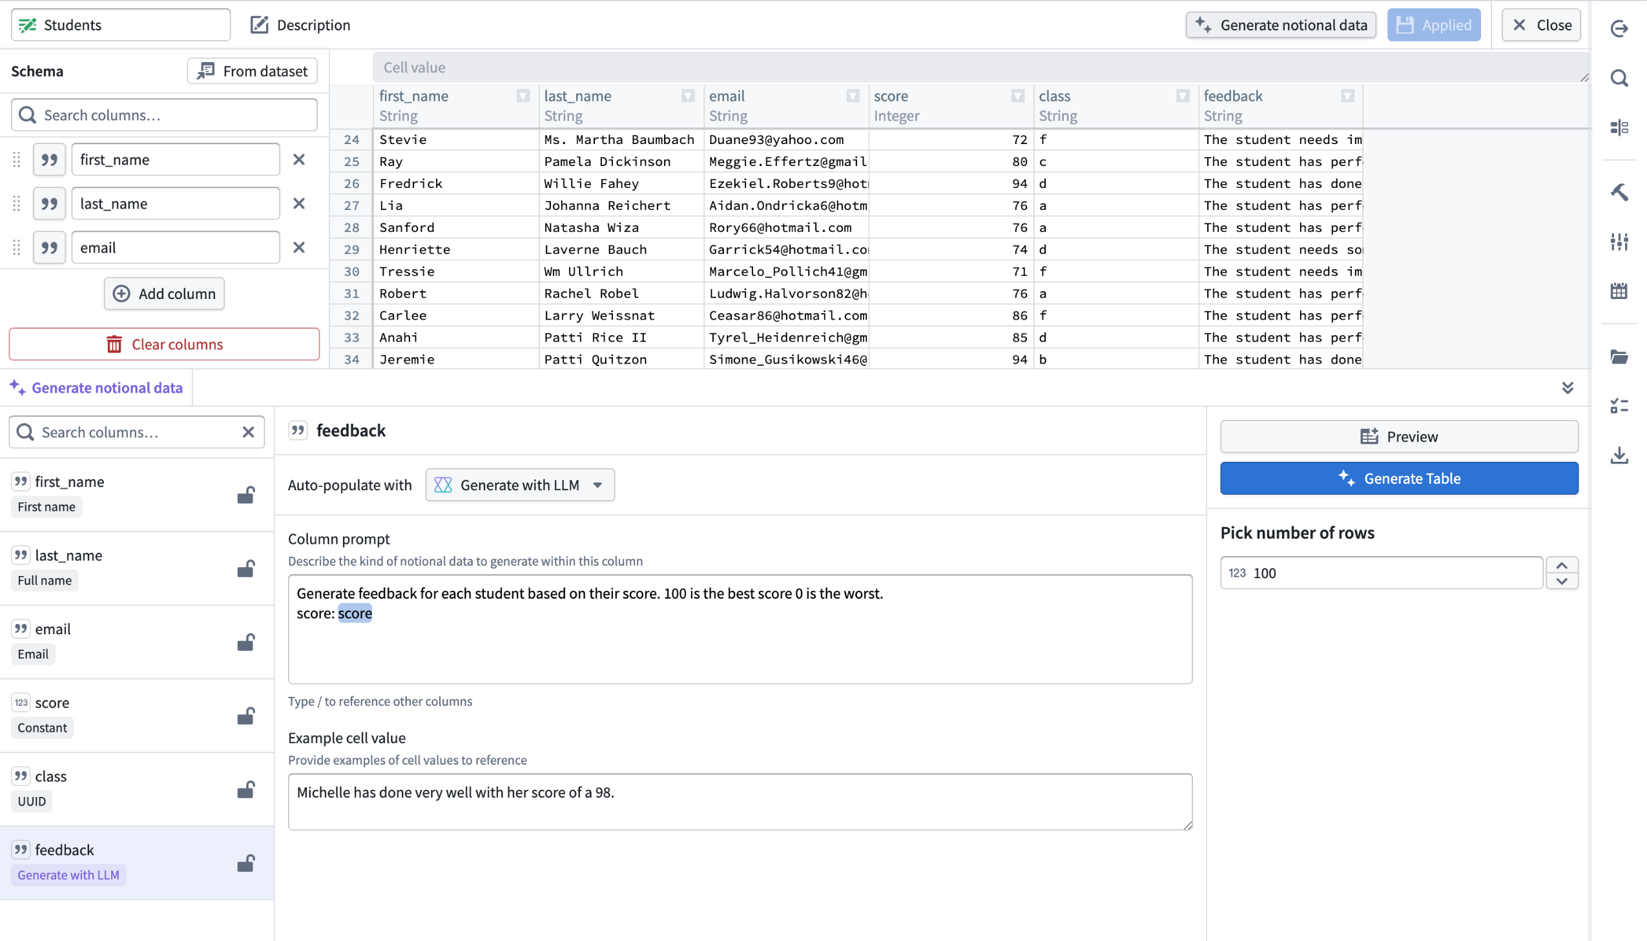The height and width of the screenshot is (941, 1647).
Task: Open the folder icon in the right sidebar
Action: click(1620, 356)
